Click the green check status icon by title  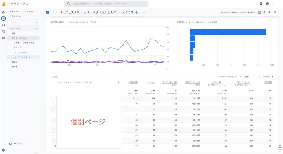pyautogui.click(x=137, y=12)
